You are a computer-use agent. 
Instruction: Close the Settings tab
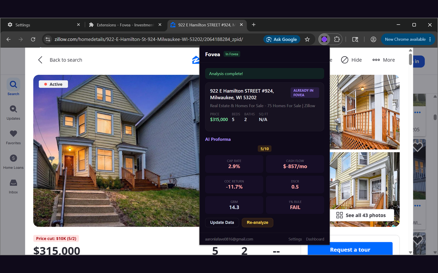[x=78, y=25]
